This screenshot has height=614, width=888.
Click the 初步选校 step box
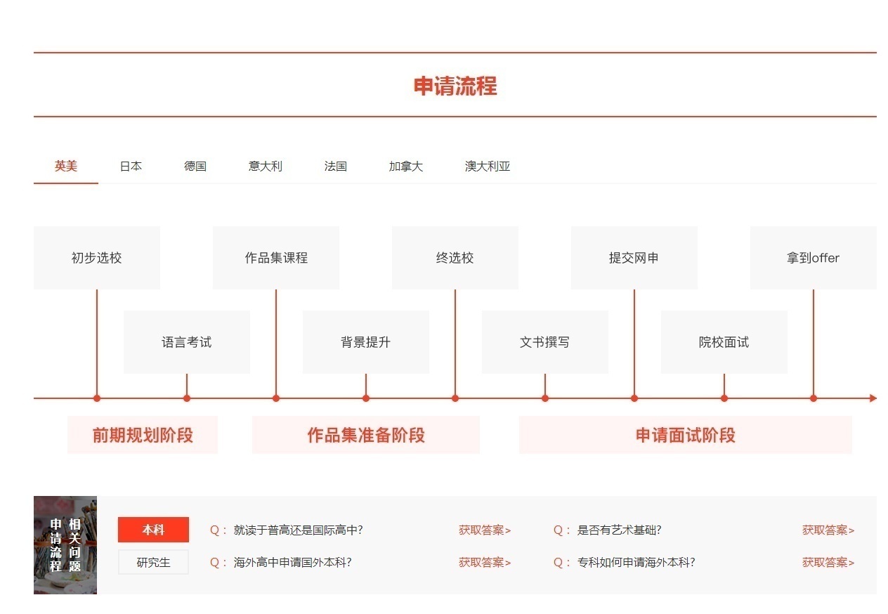pyautogui.click(x=97, y=258)
